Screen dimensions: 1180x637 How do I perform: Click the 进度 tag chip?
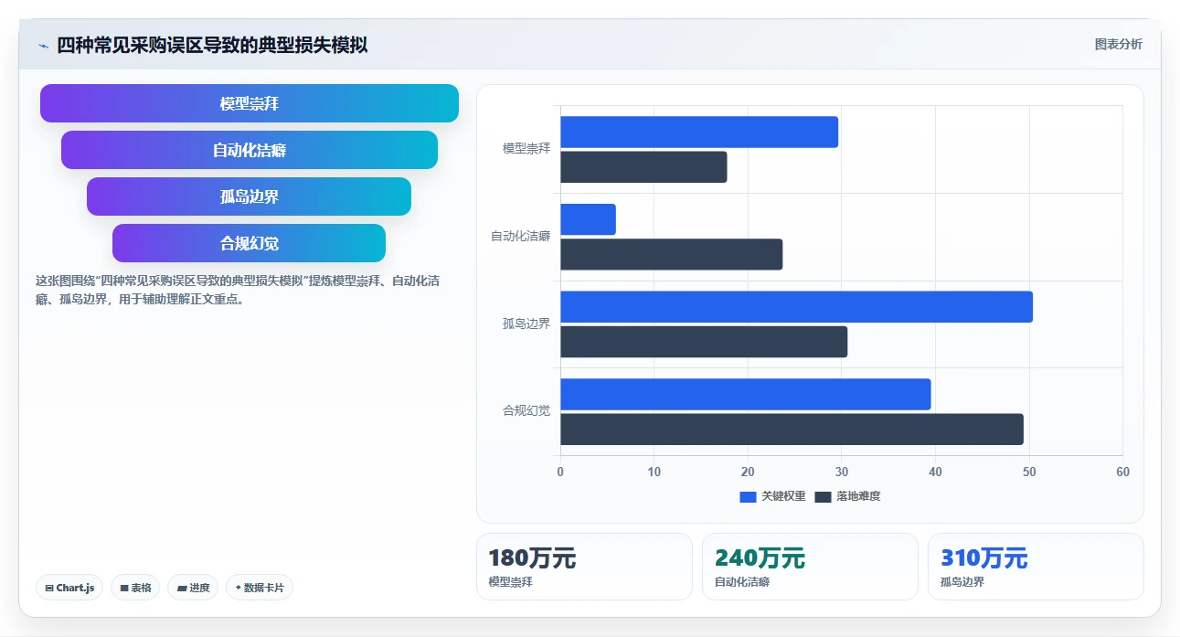click(193, 588)
